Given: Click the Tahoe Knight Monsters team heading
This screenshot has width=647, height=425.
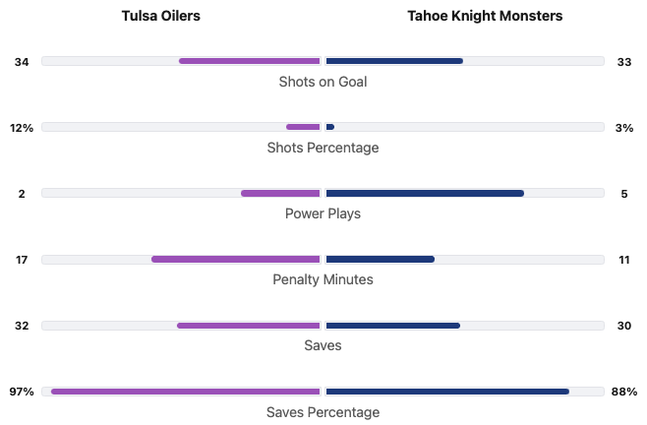Looking at the screenshot, I should pyautogui.click(x=485, y=17).
